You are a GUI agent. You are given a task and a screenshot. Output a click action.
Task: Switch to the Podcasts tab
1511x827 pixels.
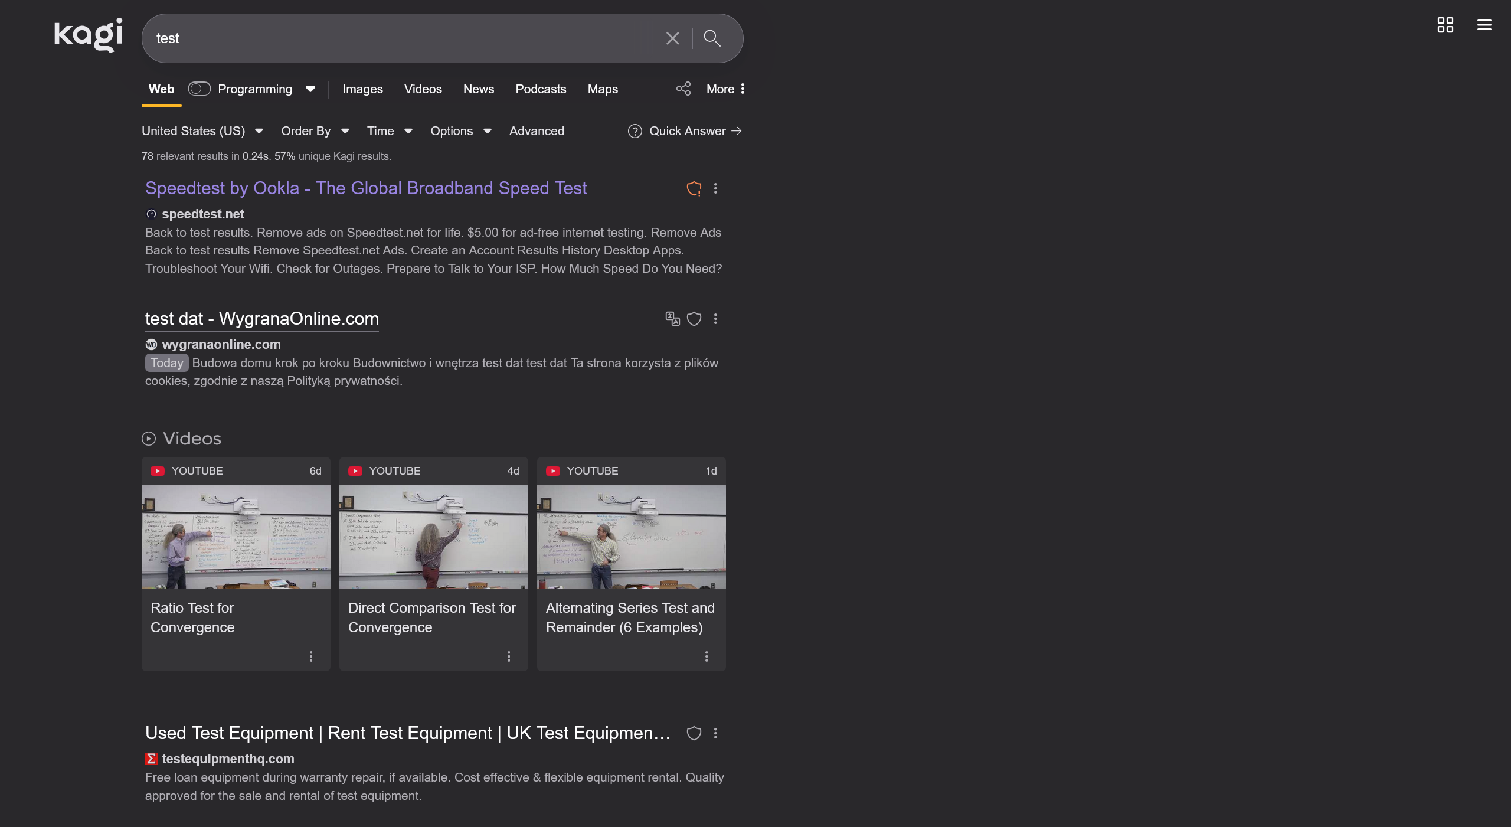[x=541, y=89]
